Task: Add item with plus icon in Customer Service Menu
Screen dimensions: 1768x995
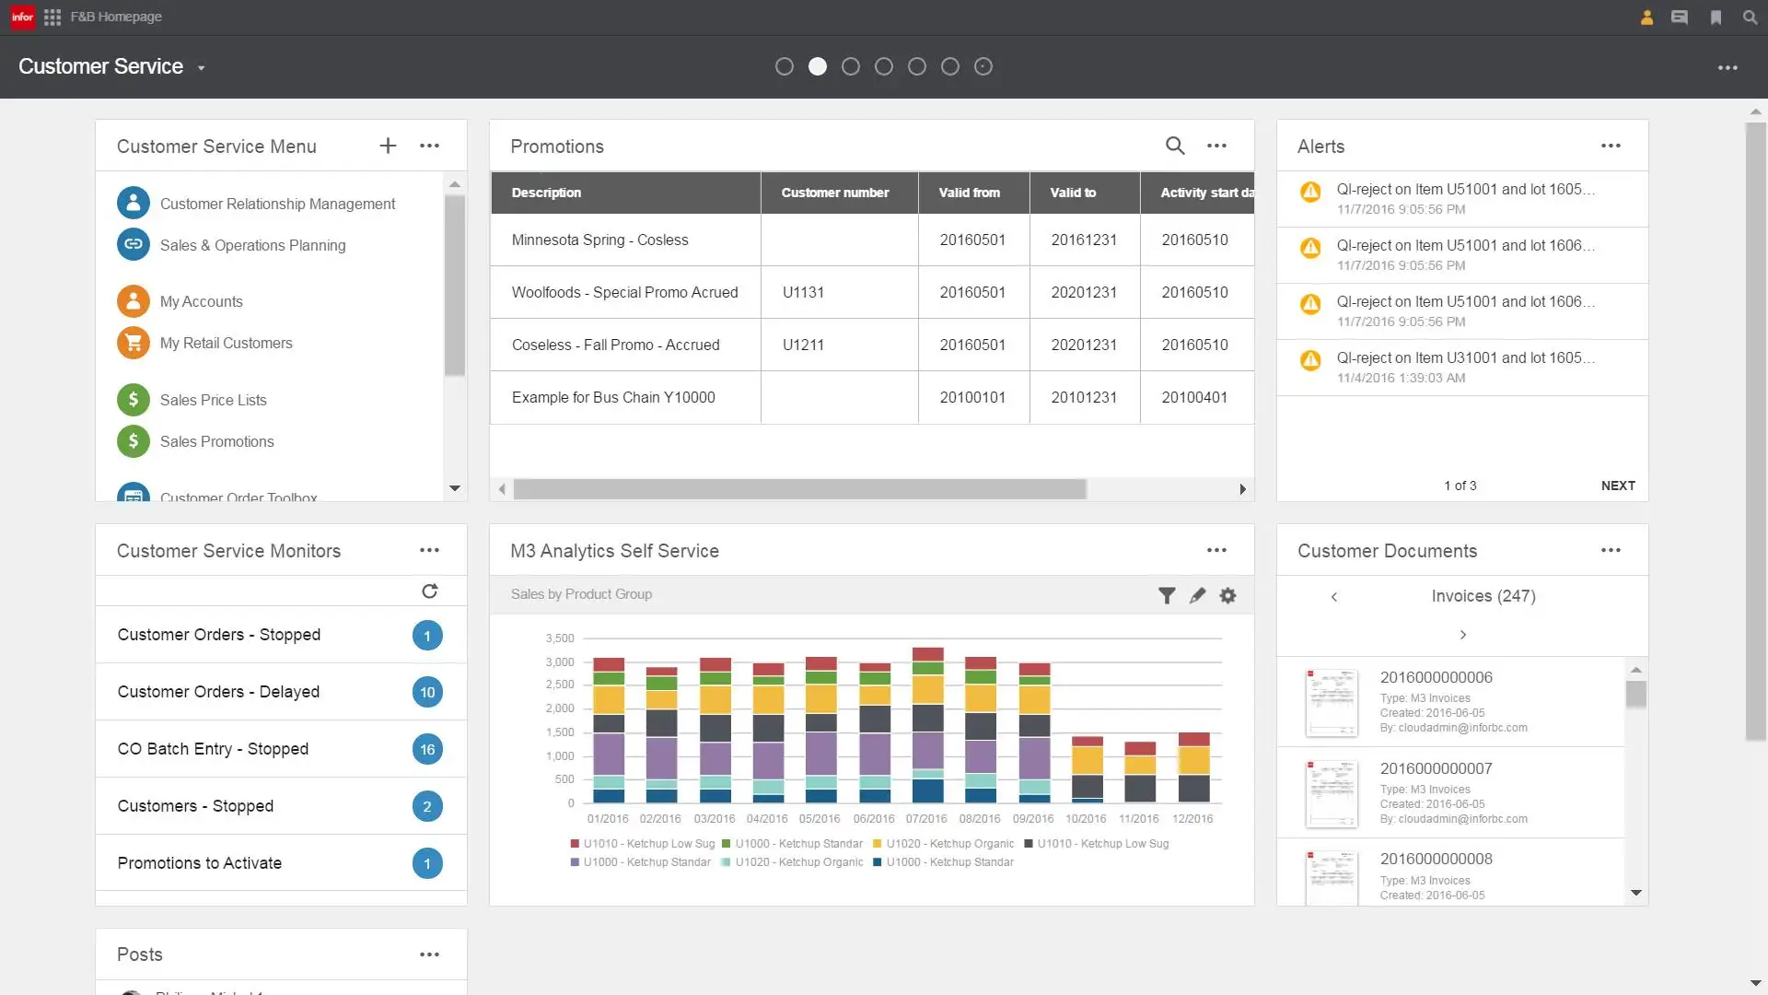Action: (x=388, y=146)
